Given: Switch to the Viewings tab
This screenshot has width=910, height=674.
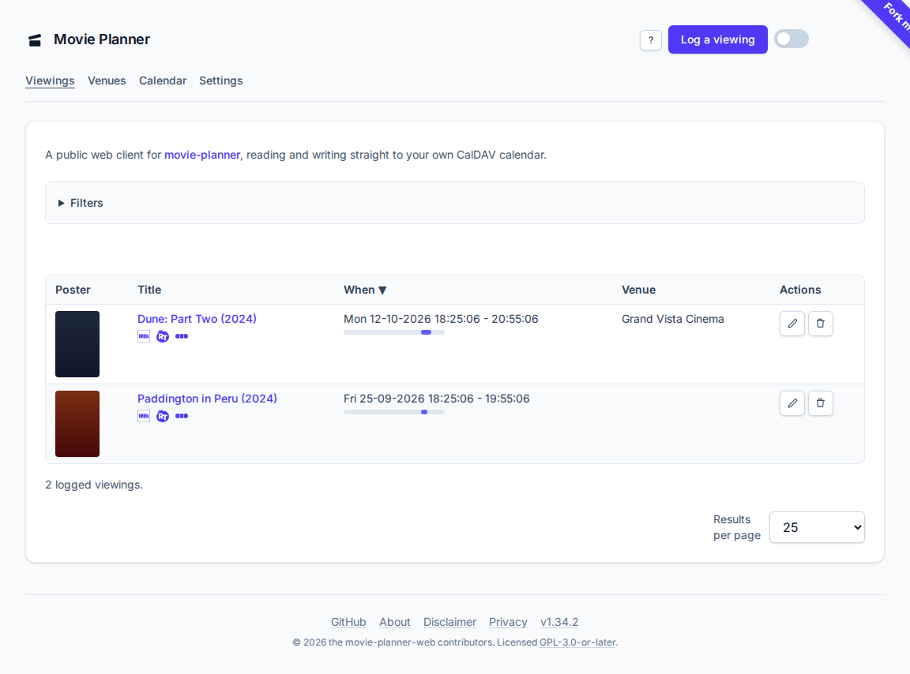Looking at the screenshot, I should coord(50,81).
